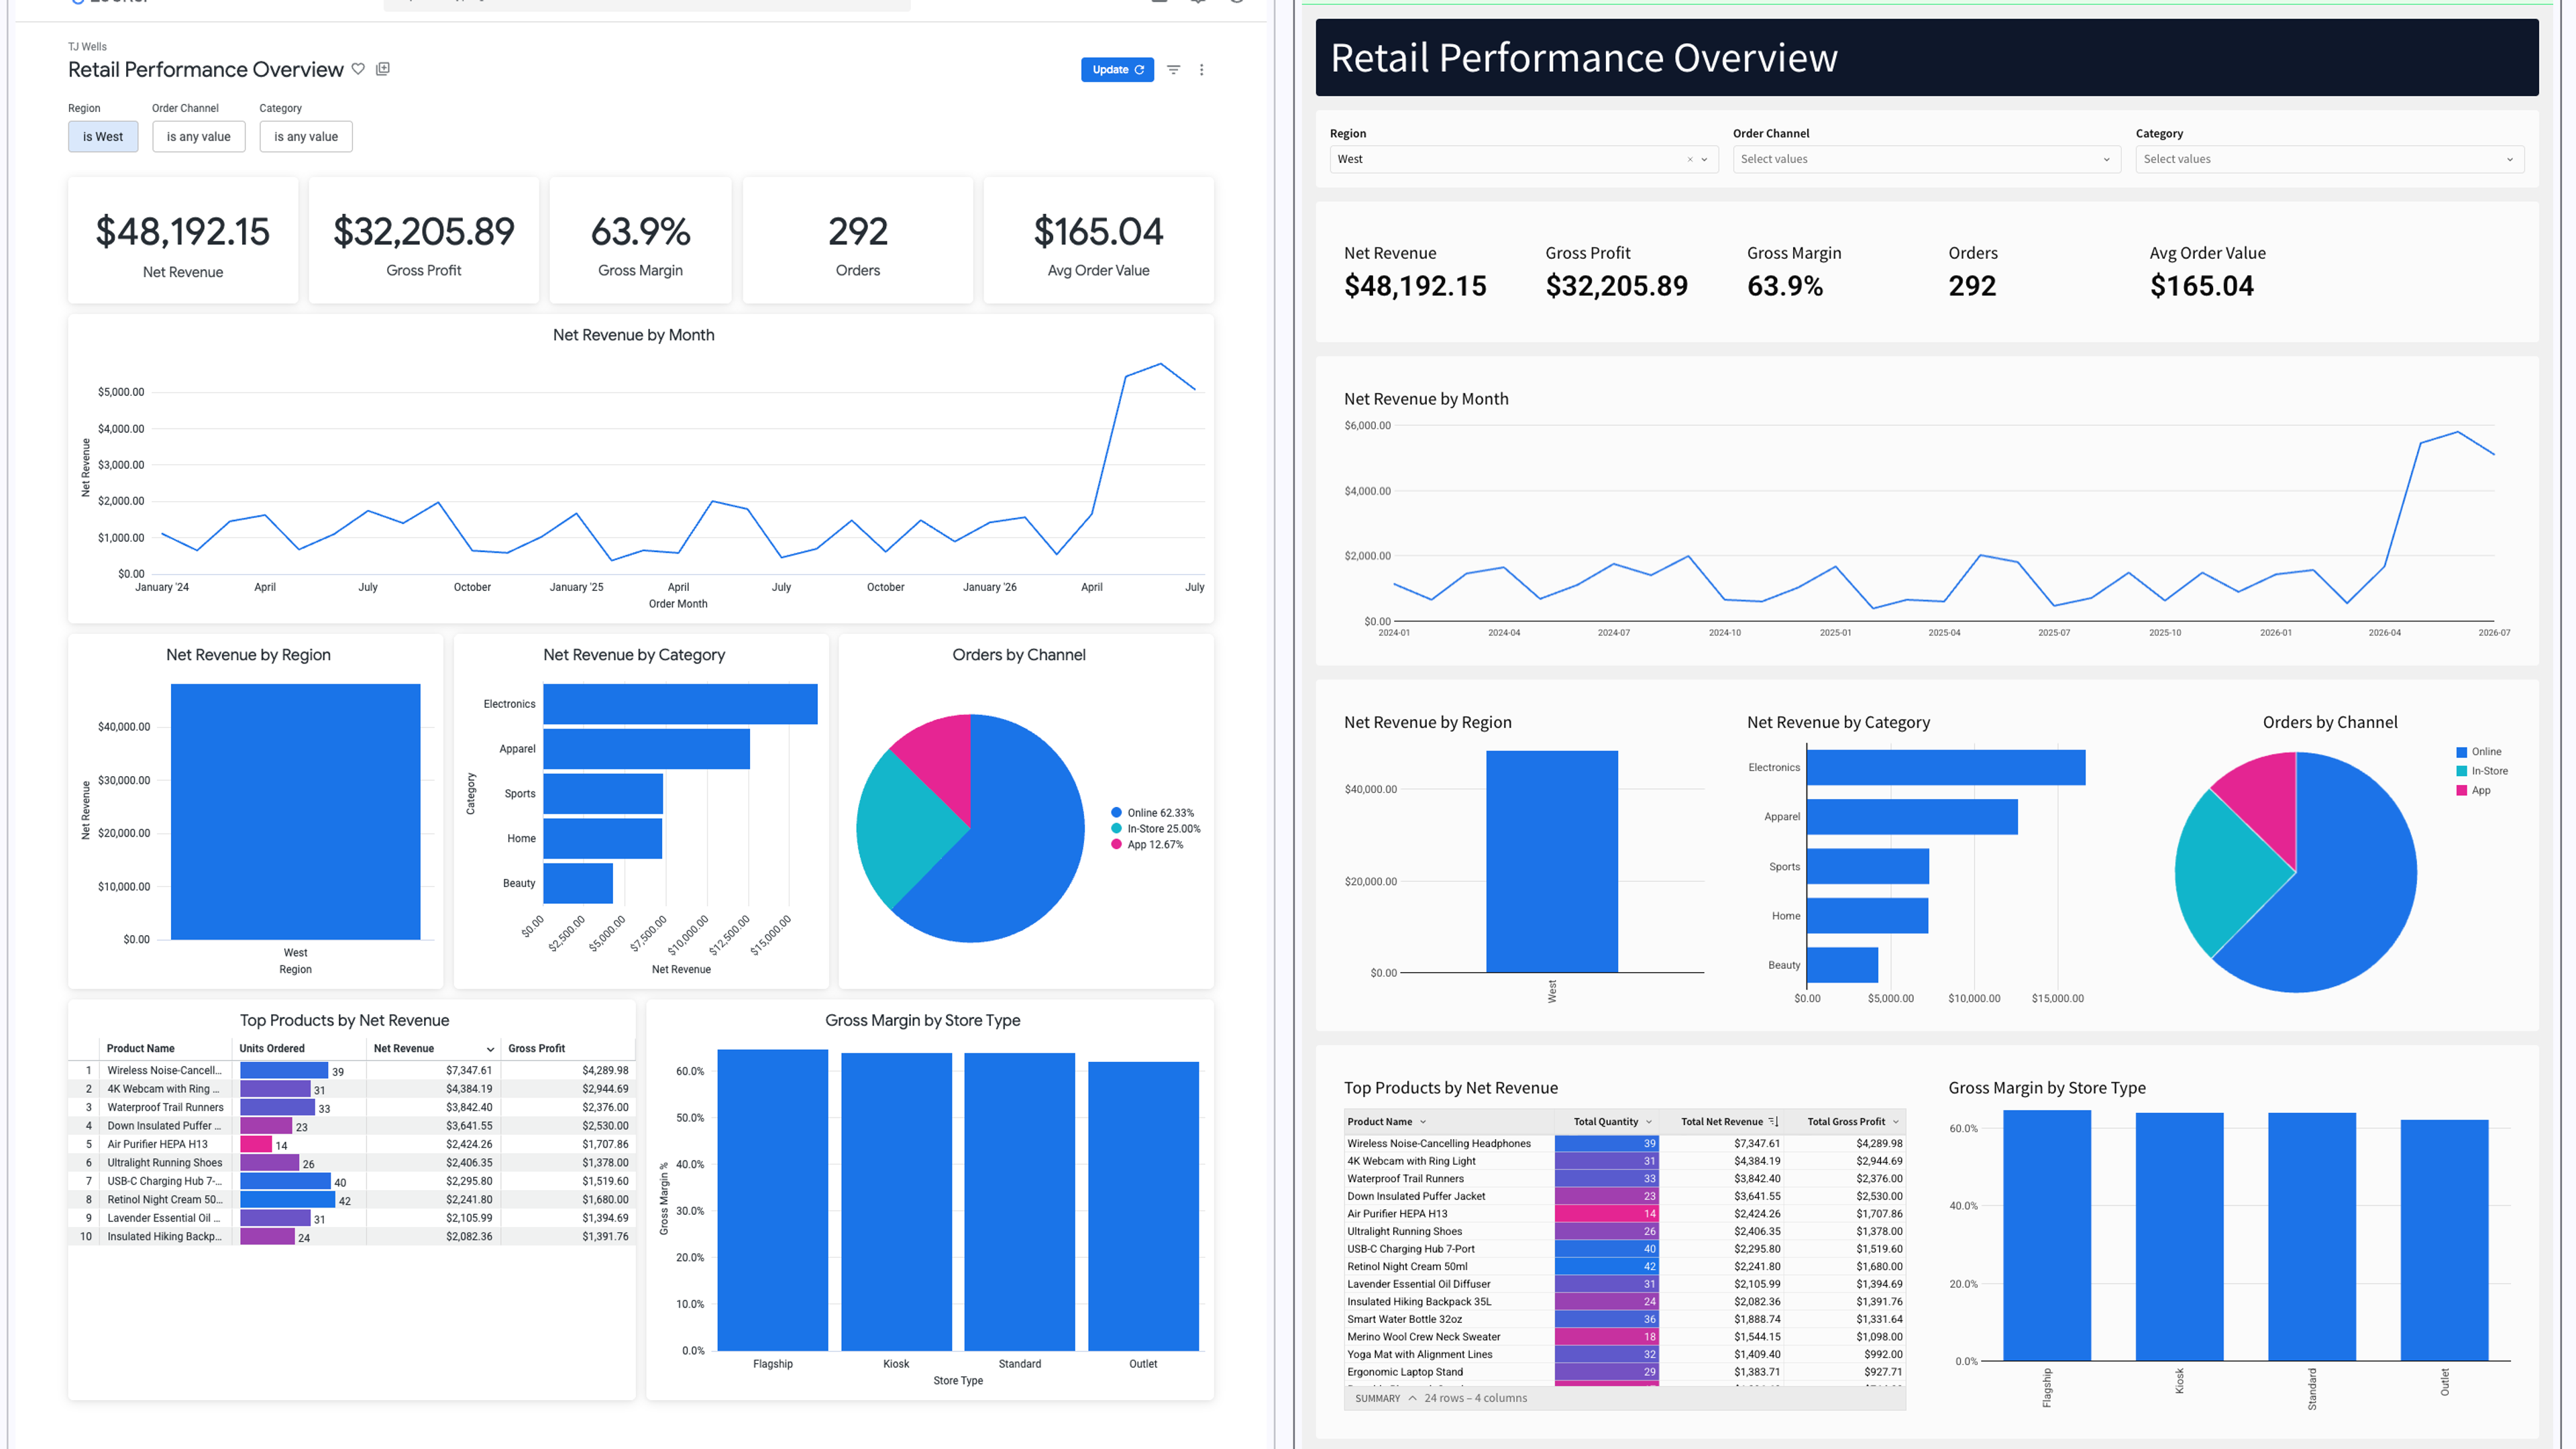The height and width of the screenshot is (1449, 2576).
Task: Click the Online legend square in right pie
Action: [x=2461, y=752]
